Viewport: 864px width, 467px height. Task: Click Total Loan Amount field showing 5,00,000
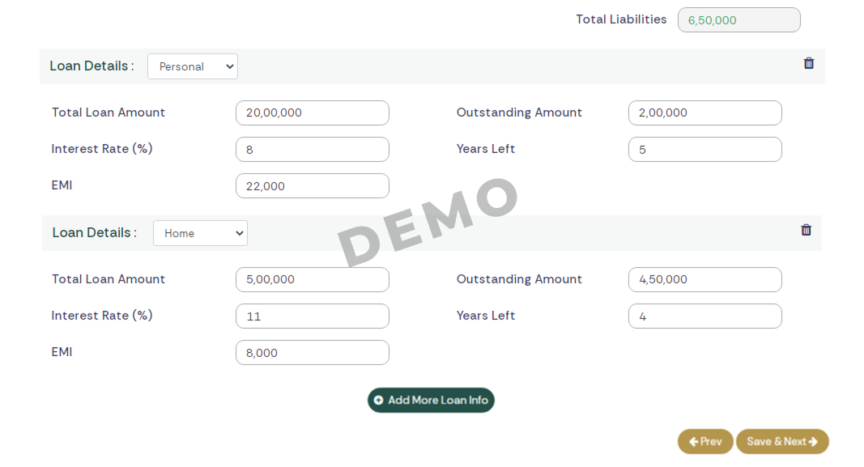pos(312,280)
